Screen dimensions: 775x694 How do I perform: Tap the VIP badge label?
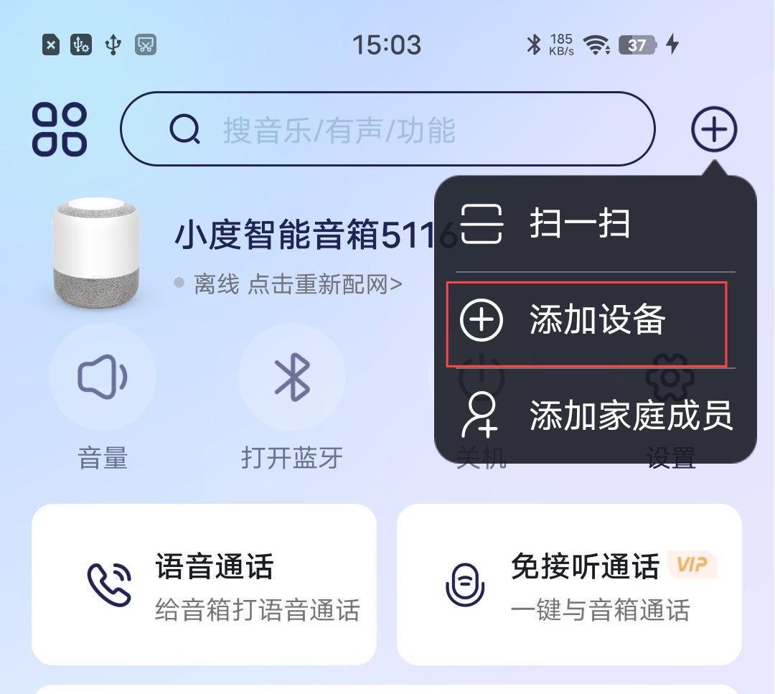pos(692,564)
